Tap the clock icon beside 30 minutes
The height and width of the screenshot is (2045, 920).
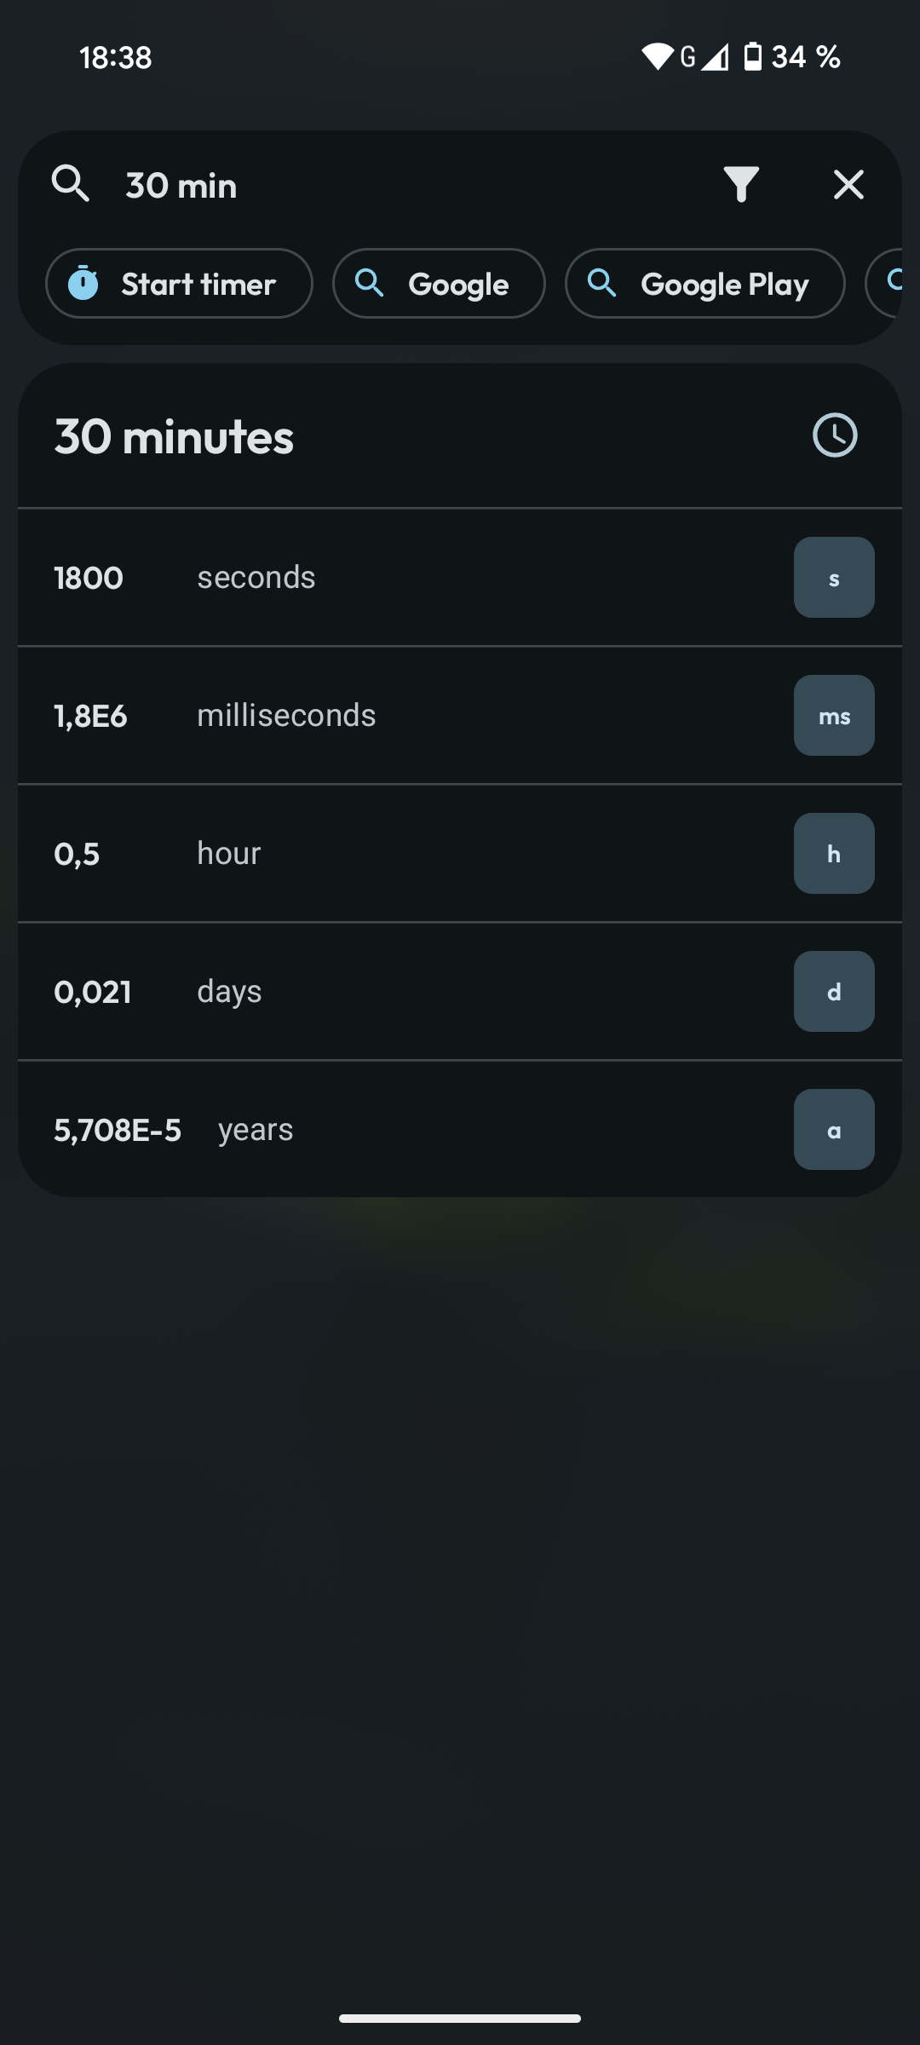(x=835, y=435)
